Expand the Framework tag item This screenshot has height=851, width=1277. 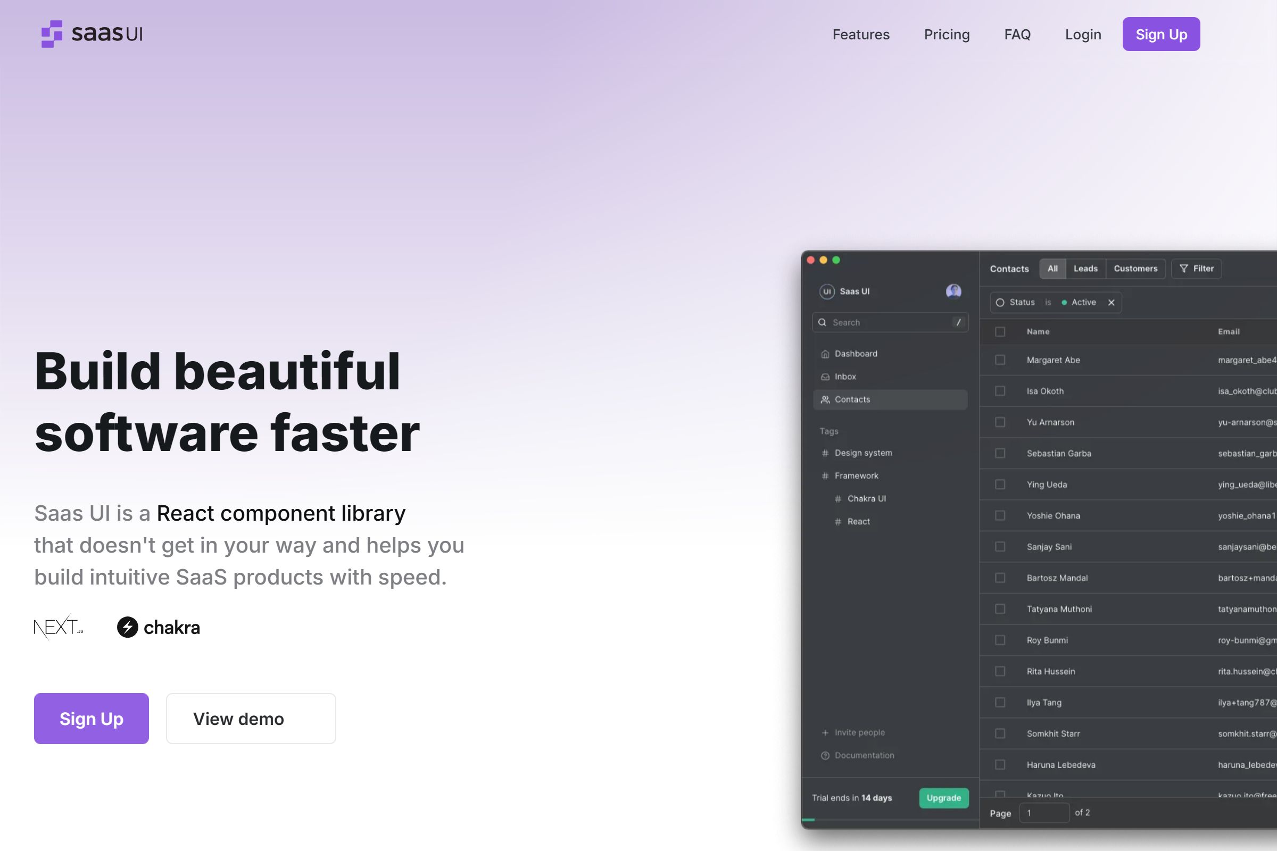[856, 476]
